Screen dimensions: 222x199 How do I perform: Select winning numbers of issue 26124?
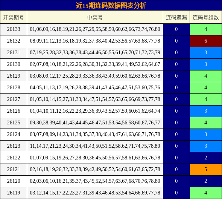coord(95,134)
